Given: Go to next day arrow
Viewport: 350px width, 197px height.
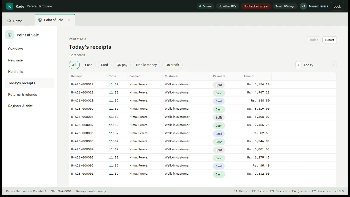Looking at the screenshot, I should point(334,65).
